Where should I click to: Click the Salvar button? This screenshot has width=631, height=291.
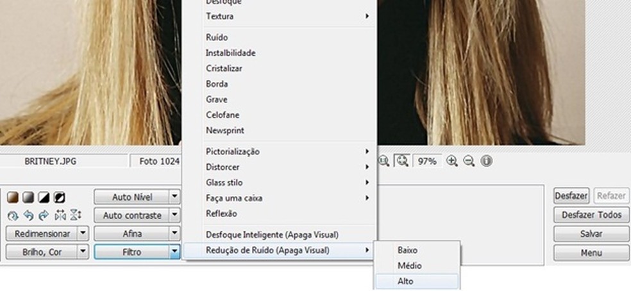pyautogui.click(x=591, y=233)
